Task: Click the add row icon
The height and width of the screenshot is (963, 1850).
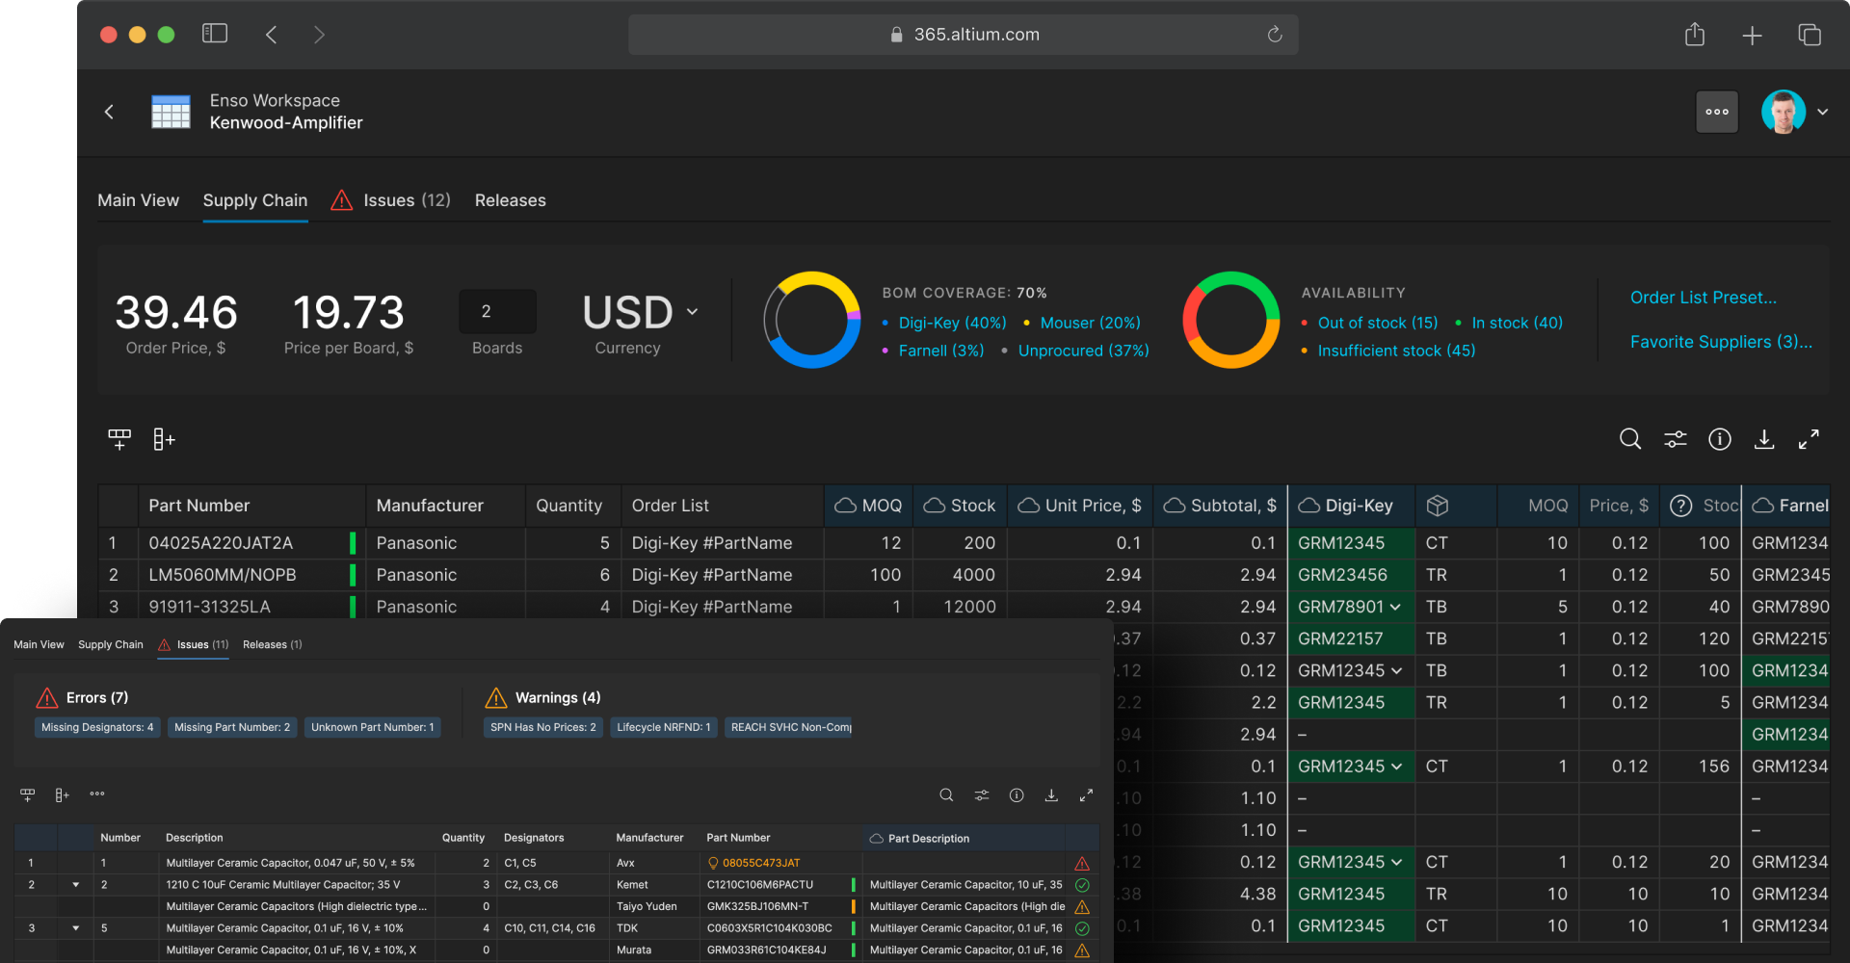Action: 119,439
